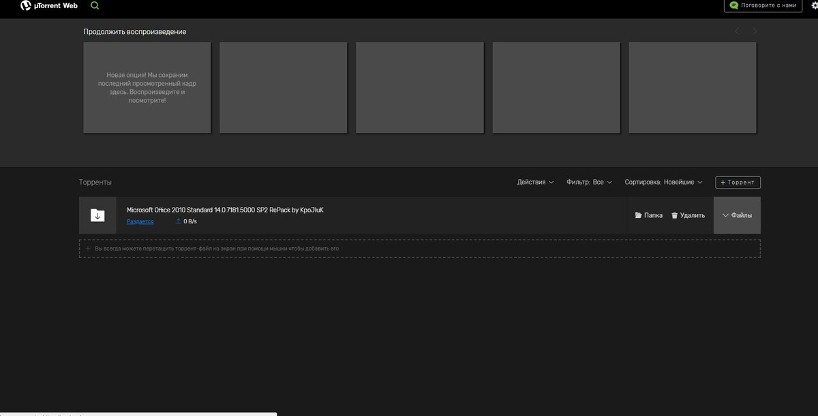The width and height of the screenshot is (818, 416).
Task: Click the 'Продолжить воспроизведение' heading
Action: (x=135, y=32)
